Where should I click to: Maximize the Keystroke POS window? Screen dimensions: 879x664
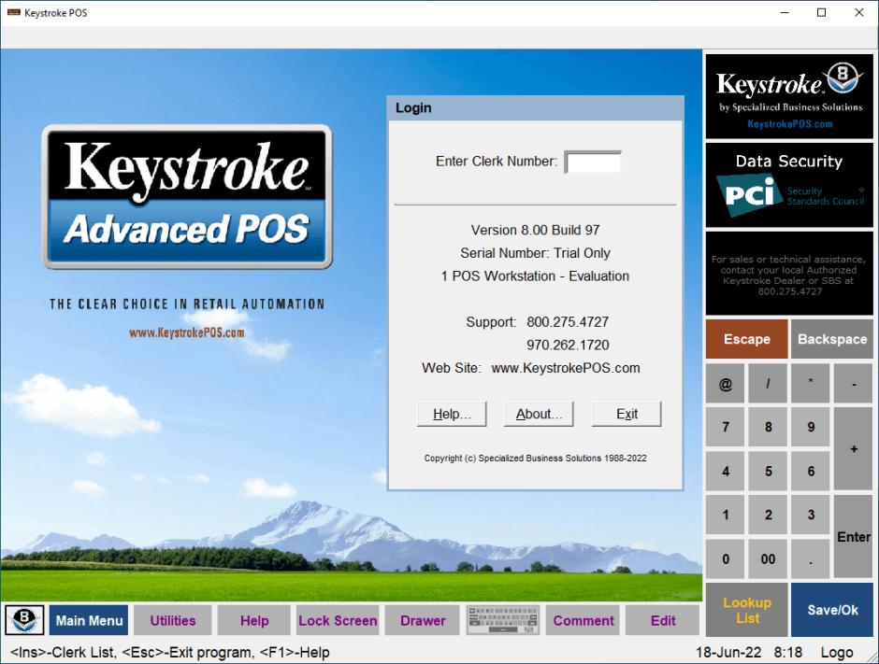pyautogui.click(x=821, y=12)
